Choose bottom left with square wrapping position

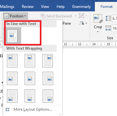12,96
